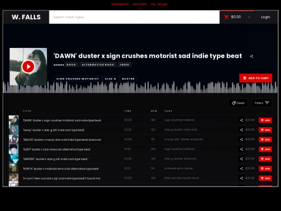Click the 'NORTH' track thumbnail
This screenshot has height=211, width=281.
point(14,168)
